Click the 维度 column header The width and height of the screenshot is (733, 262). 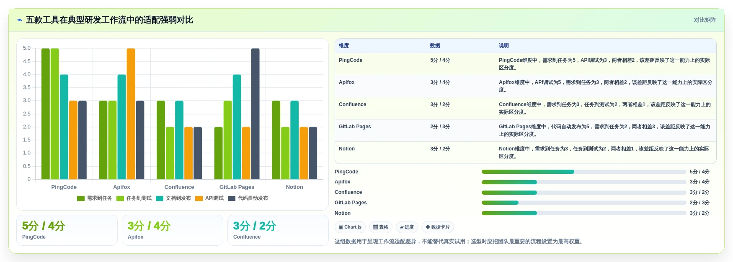pos(344,46)
